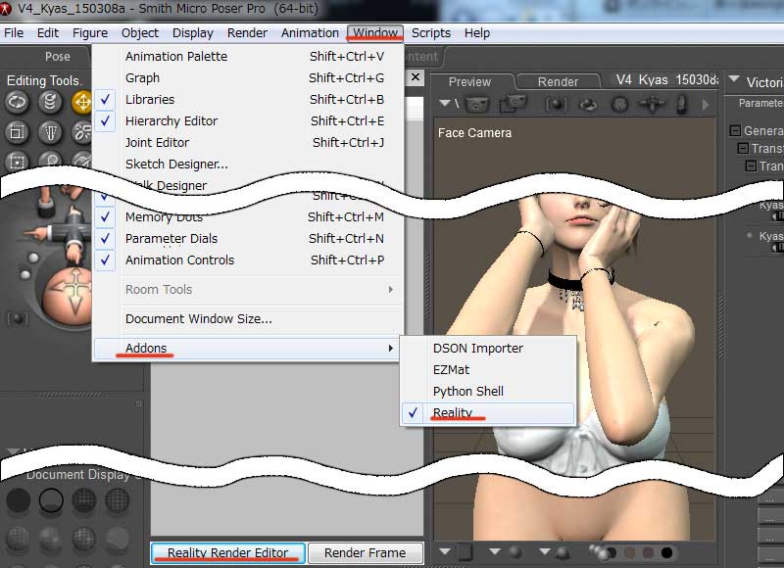Screen dimensions: 784x568
Task: Open the File menu
Action: tap(14, 33)
